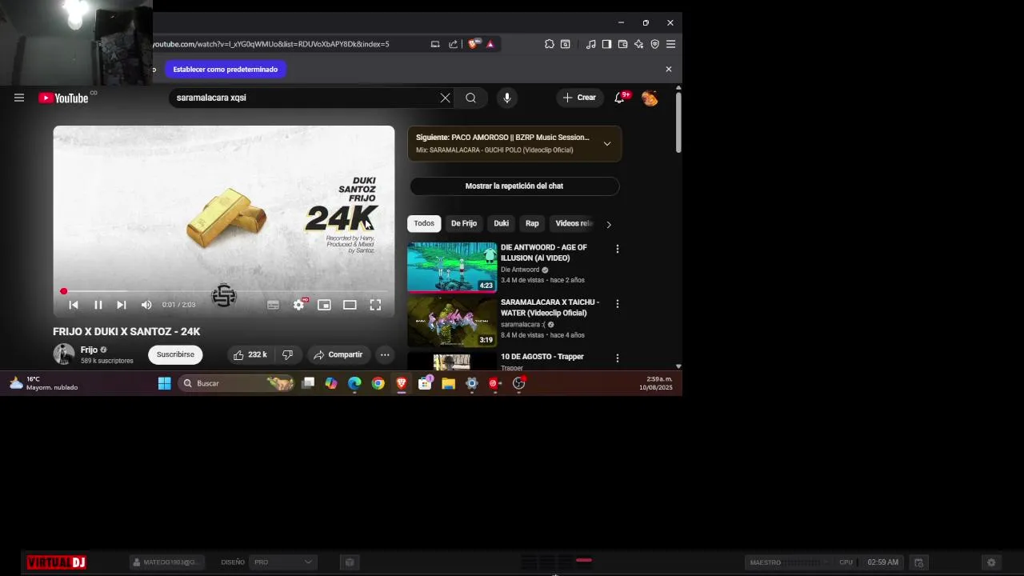The image size is (1024, 576).
Task: Skip to next video in player
Action: tap(122, 305)
